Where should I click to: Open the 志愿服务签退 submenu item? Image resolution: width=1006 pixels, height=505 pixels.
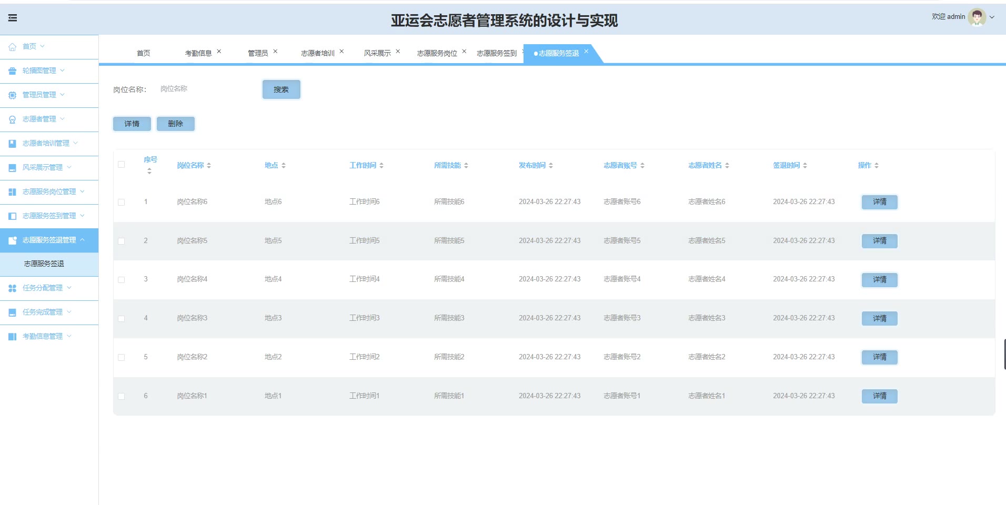pyautogui.click(x=44, y=264)
